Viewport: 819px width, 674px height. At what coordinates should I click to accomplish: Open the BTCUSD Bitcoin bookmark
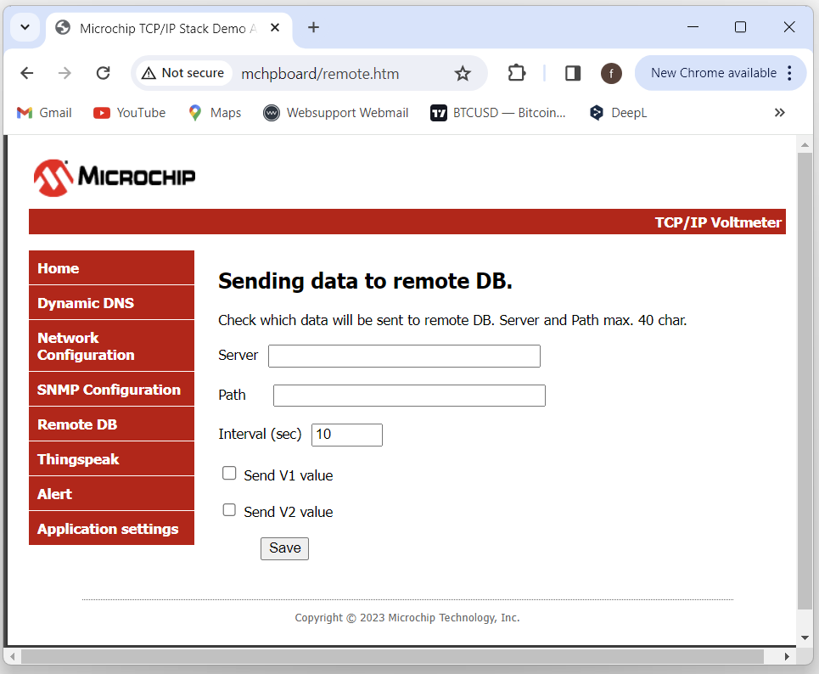pos(498,113)
